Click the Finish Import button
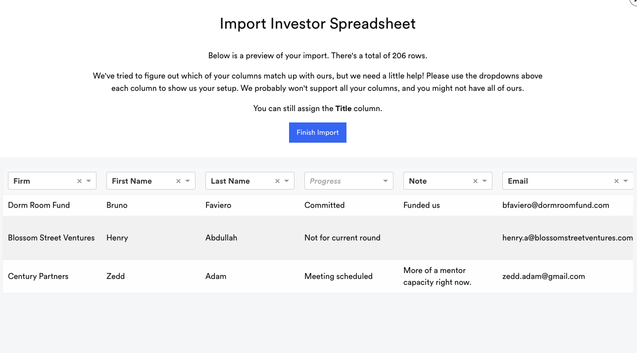The height and width of the screenshot is (353, 637). click(317, 132)
